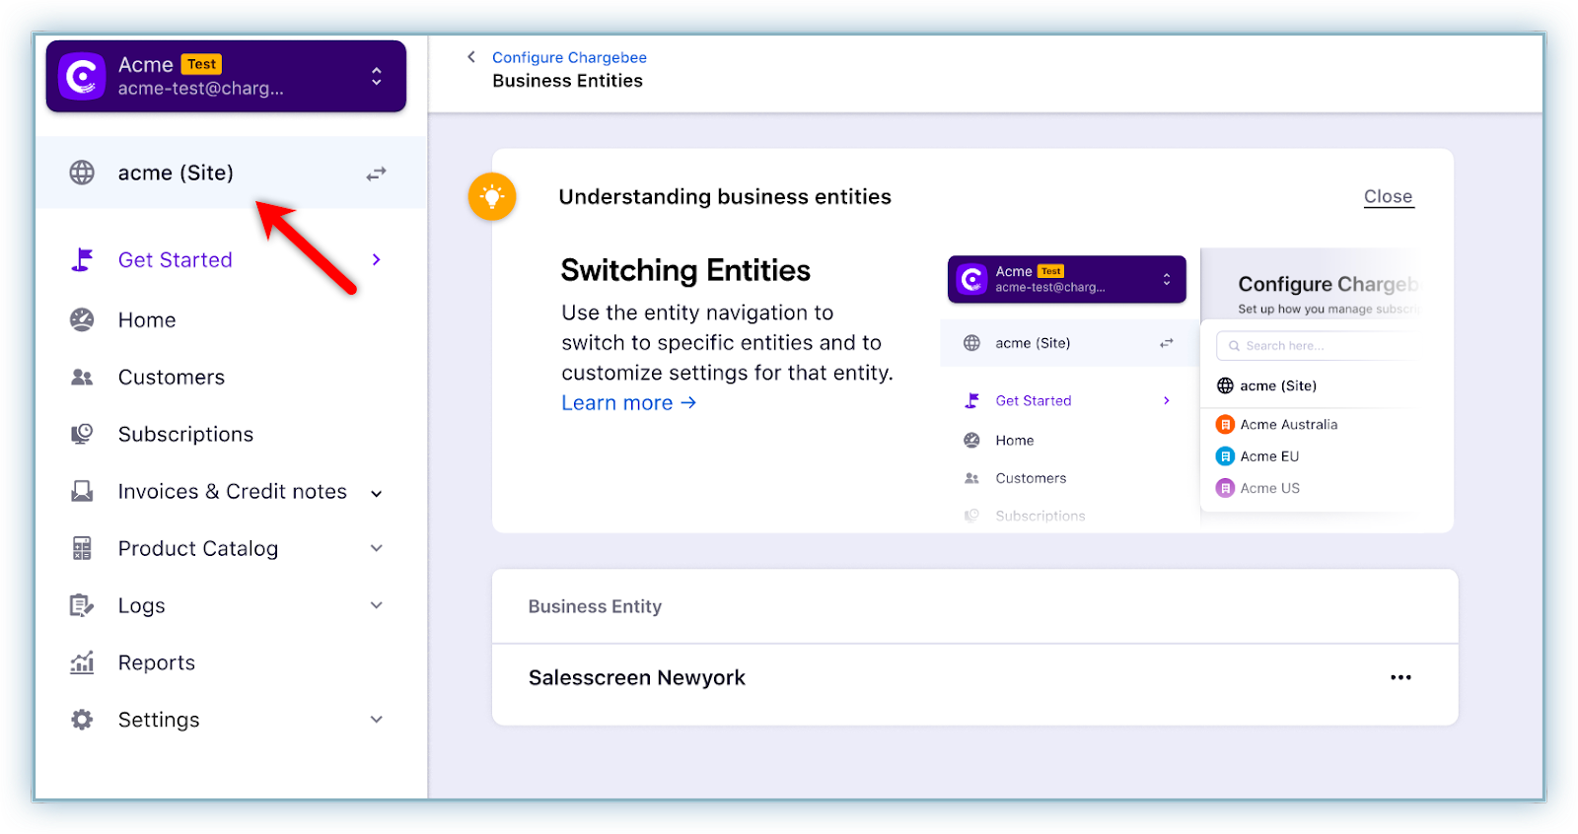
Task: Expand the Invoices & Credit notes dropdown
Action: [x=377, y=493]
